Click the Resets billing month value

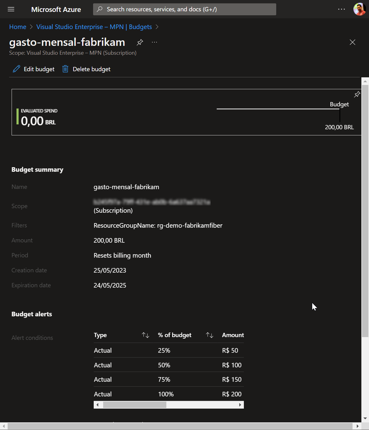click(122, 255)
